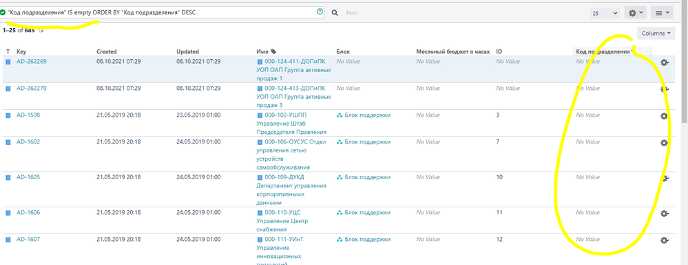Click the type icon of AD-1598

click(x=8, y=115)
